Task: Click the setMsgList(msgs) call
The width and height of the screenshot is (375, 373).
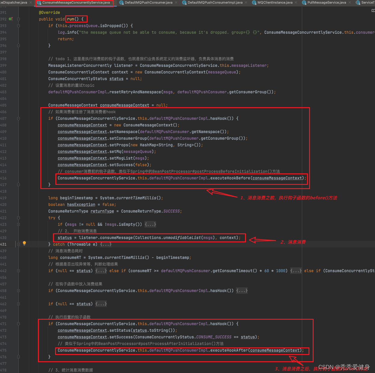Action: [128, 158]
